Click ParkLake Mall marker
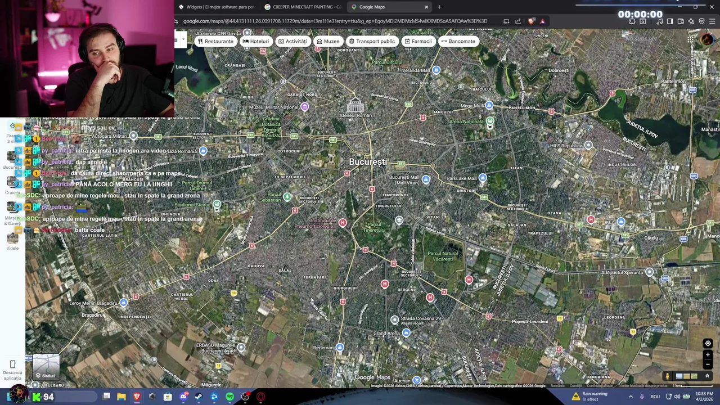The width and height of the screenshot is (720, 405). click(483, 178)
